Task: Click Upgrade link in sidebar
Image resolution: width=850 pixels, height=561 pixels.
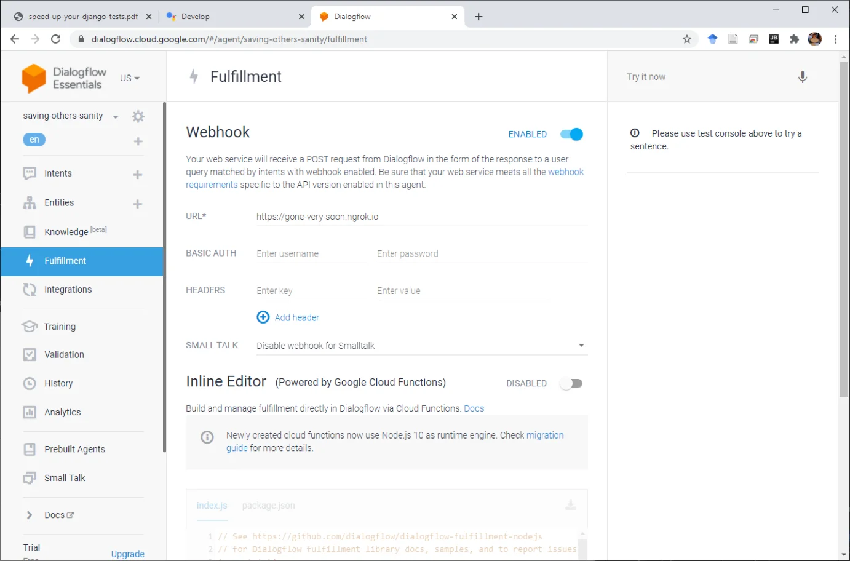Action: (x=128, y=554)
